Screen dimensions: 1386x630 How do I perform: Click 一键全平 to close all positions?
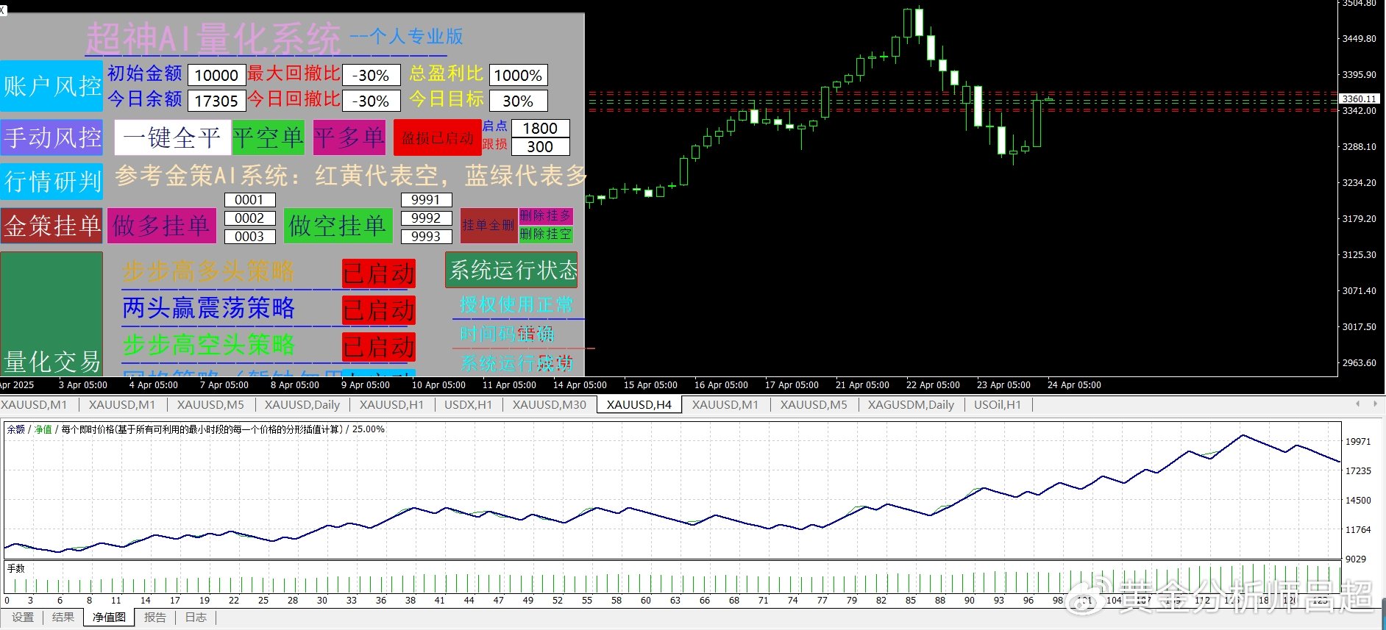[172, 137]
